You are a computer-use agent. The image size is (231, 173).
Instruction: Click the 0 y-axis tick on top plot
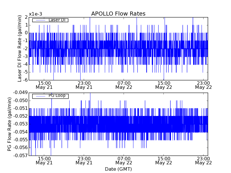point(26,33)
